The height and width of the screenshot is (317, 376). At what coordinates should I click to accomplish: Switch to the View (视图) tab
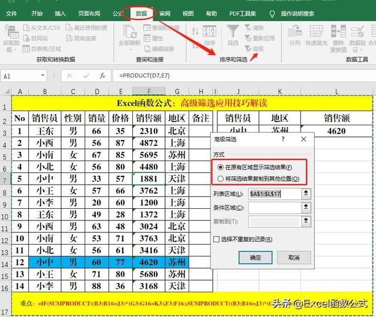coord(188,14)
